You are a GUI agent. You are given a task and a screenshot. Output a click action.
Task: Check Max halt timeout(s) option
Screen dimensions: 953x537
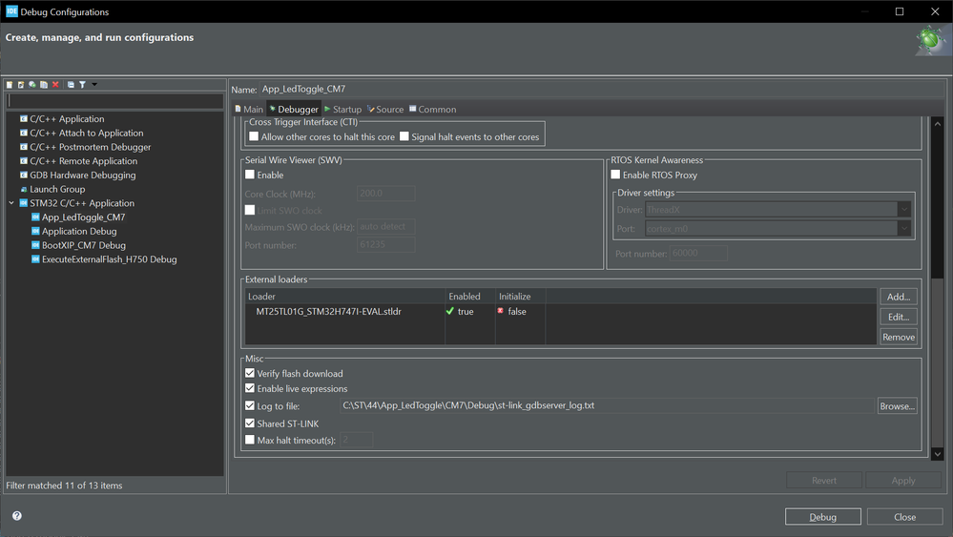250,440
